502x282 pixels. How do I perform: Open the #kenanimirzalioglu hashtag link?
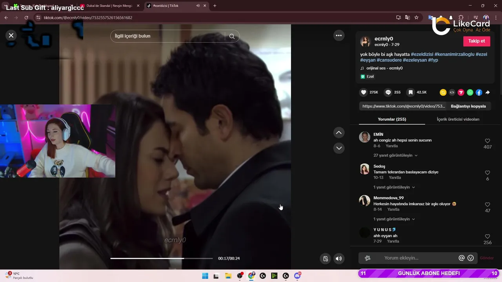point(455,54)
